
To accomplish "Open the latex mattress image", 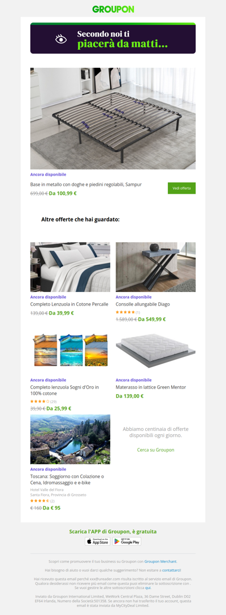I will coord(155,351).
